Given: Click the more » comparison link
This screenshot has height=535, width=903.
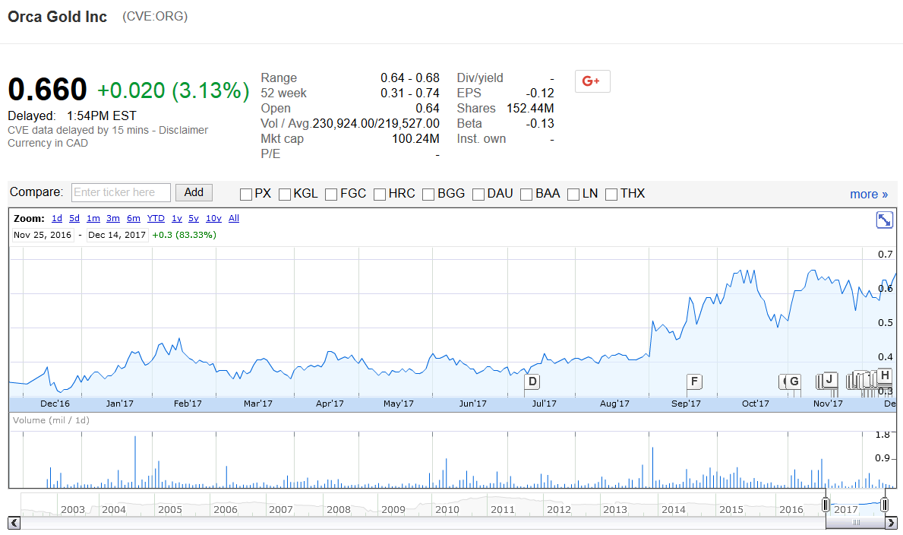Looking at the screenshot, I should click(x=869, y=195).
